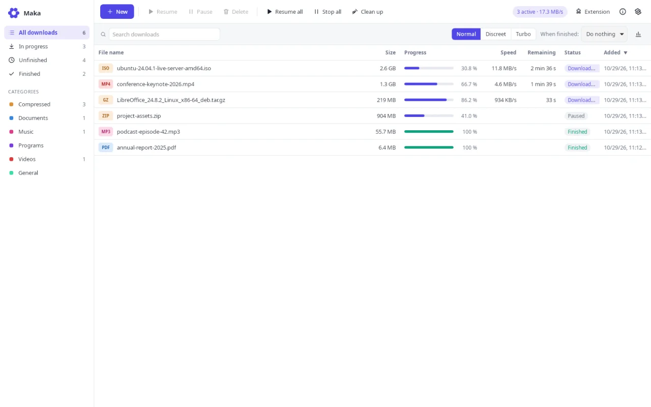Click the MP3 file type badge
The width and height of the screenshot is (651, 407).
point(105,131)
